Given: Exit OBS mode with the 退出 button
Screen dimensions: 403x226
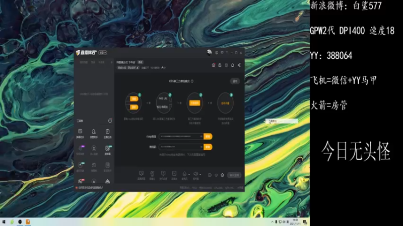Looking at the screenshot, I should (235, 81).
